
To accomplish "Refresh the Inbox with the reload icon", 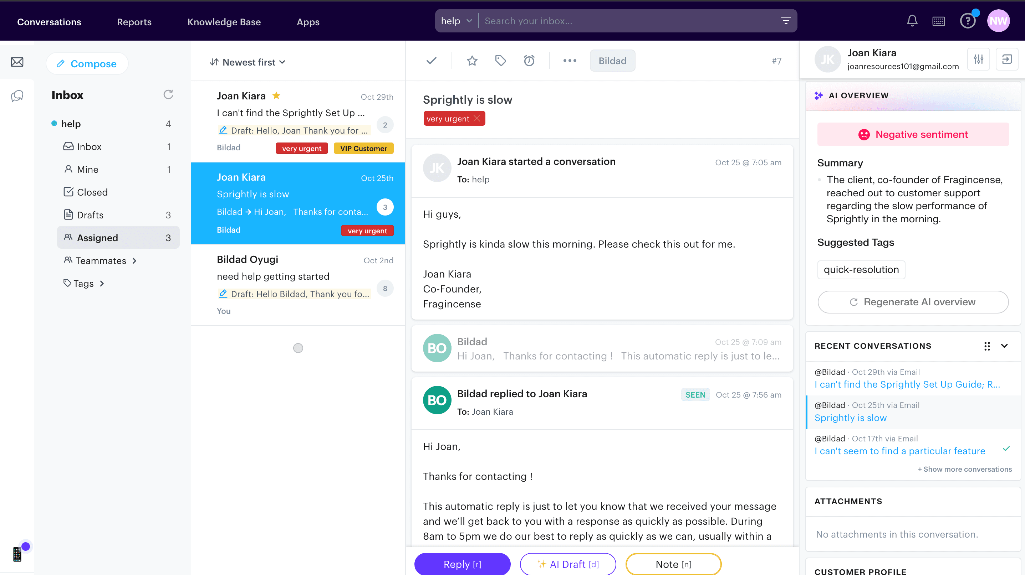I will (168, 94).
